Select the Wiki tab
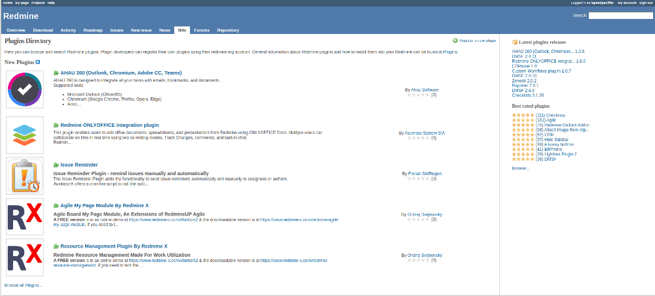Image resolution: width=655 pixels, height=296 pixels. click(x=182, y=31)
